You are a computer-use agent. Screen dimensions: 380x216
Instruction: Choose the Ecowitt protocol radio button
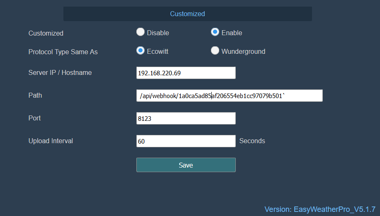pyautogui.click(x=140, y=50)
